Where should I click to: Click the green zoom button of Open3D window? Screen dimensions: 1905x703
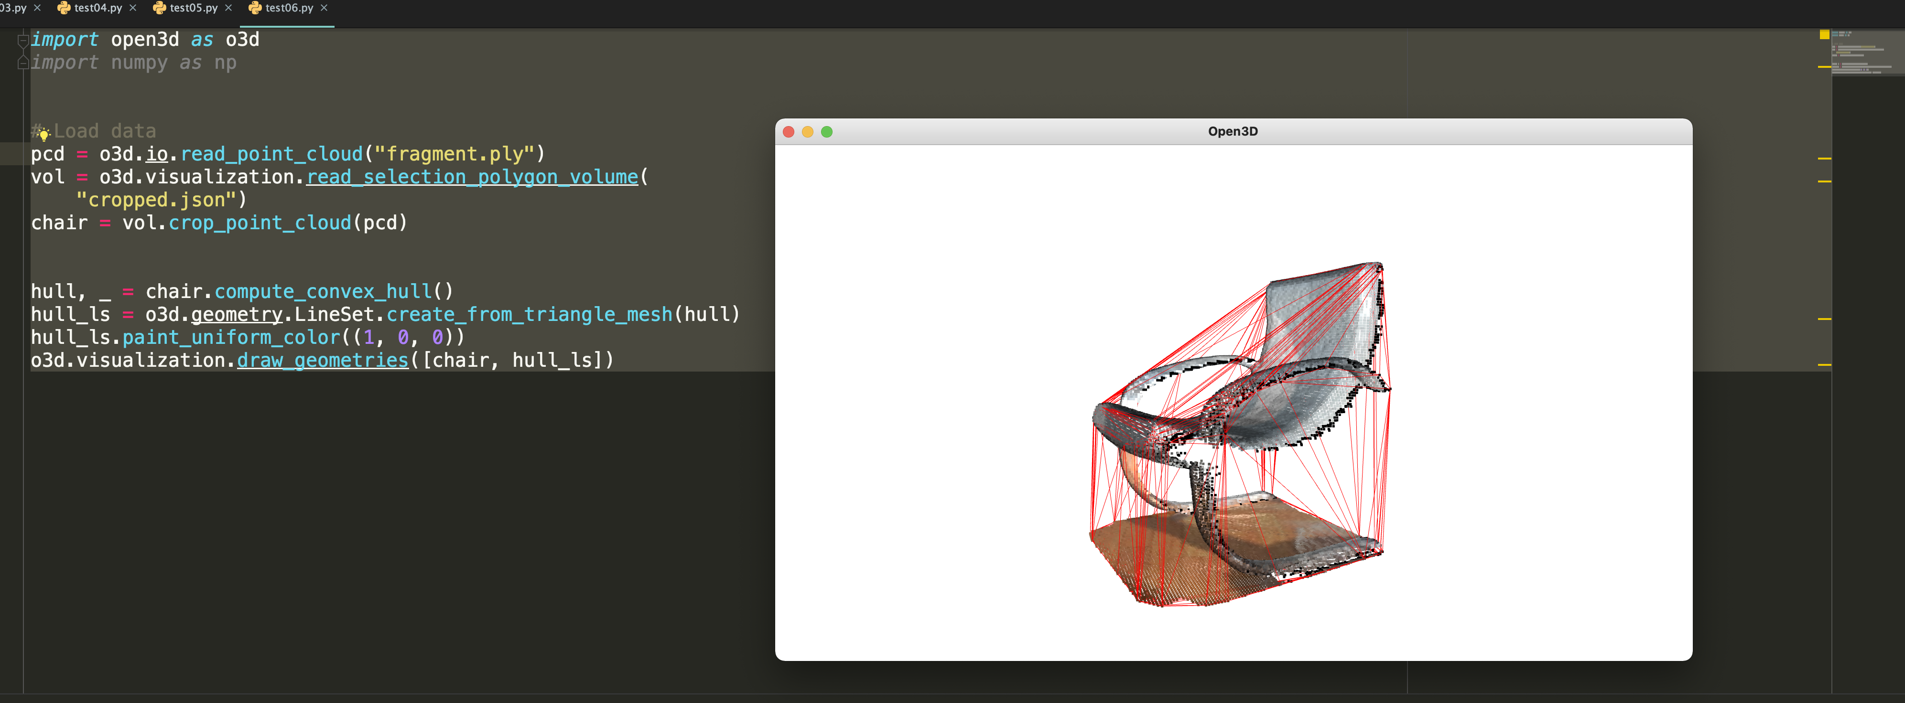(x=827, y=132)
